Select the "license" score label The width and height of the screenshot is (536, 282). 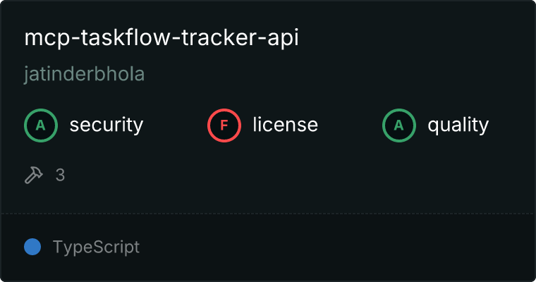coord(285,125)
